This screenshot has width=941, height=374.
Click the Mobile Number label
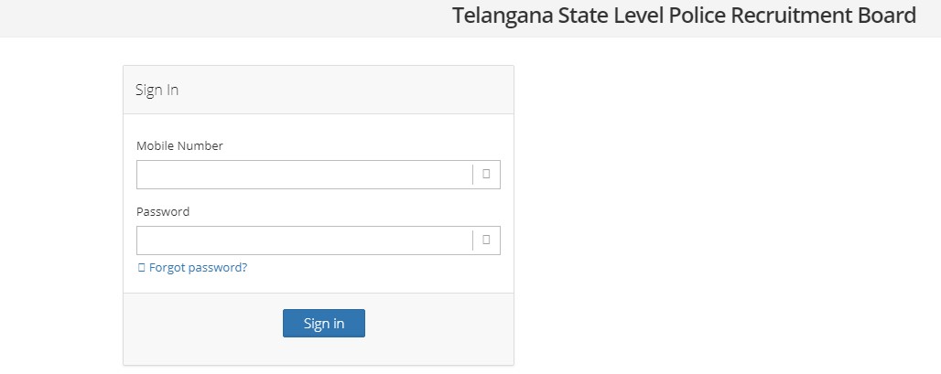coord(179,145)
